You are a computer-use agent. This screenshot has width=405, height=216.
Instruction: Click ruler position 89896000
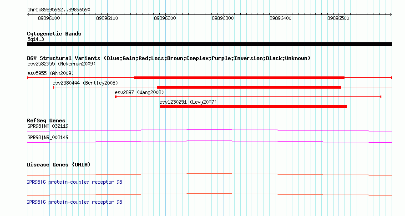(x=49, y=18)
